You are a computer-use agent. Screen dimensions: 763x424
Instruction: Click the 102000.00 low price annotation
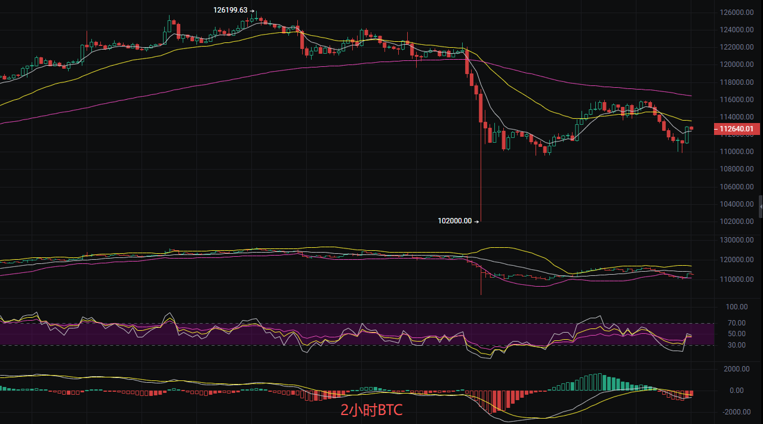pos(455,220)
